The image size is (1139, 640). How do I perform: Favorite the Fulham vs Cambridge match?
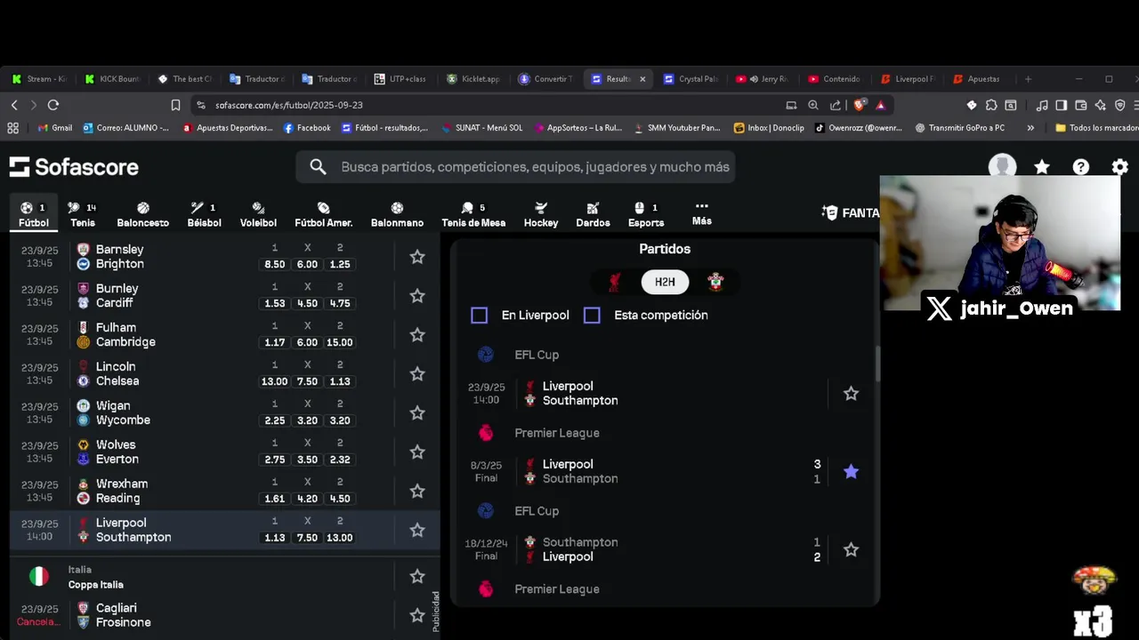click(417, 335)
